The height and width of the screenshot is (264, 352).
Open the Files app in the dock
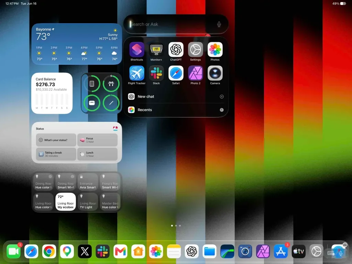coord(209,251)
